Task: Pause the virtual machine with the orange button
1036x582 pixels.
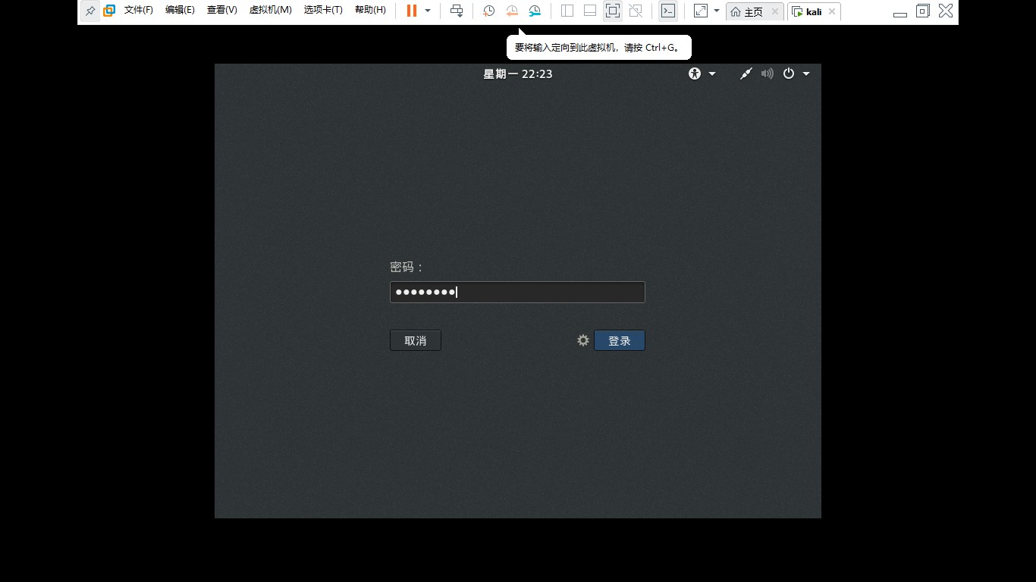Action: (411, 11)
